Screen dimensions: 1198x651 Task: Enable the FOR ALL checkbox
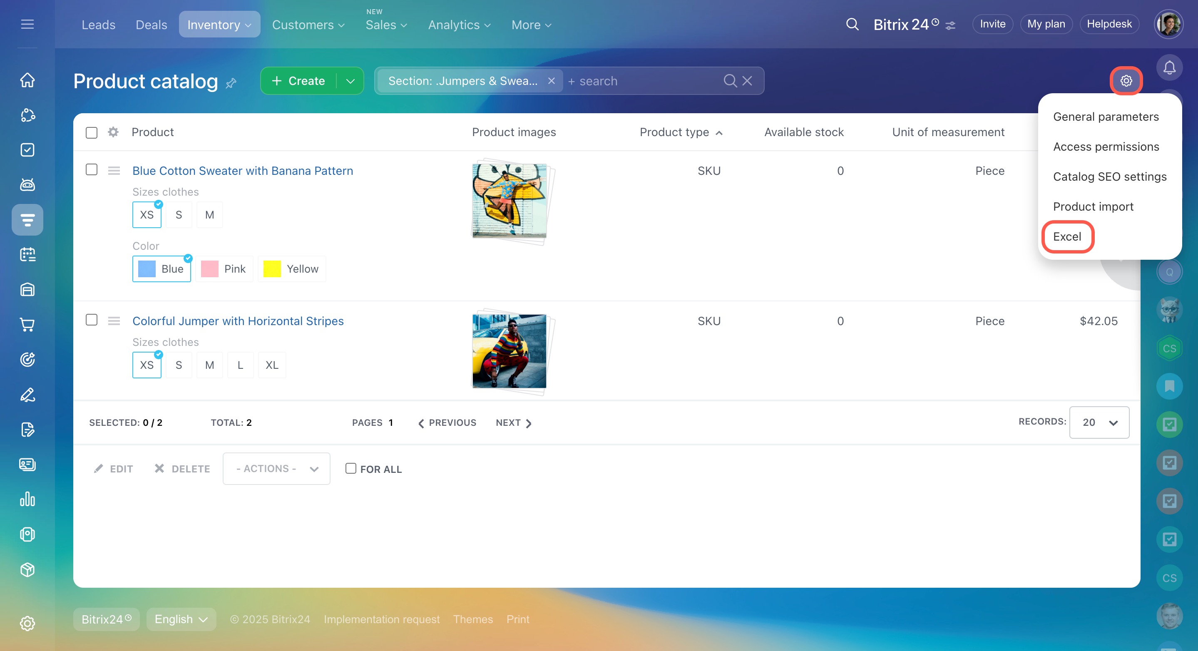[x=350, y=468]
